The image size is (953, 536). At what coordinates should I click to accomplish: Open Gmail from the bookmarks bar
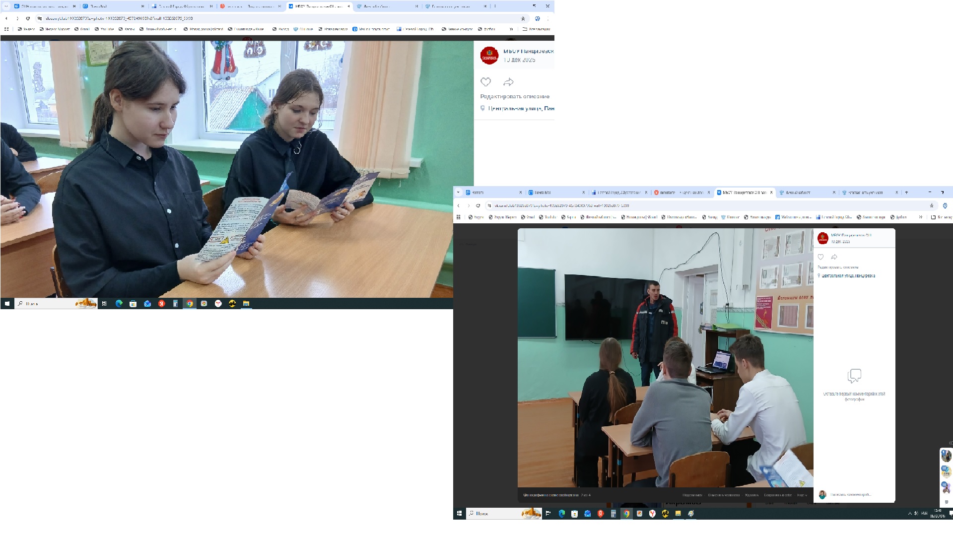coord(84,29)
